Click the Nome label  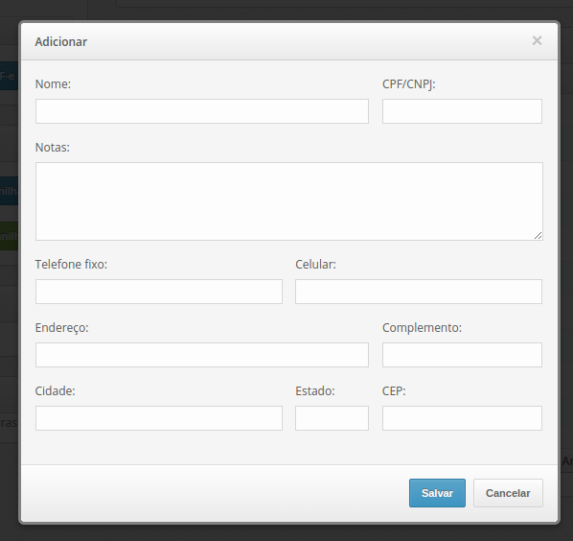[53, 84]
